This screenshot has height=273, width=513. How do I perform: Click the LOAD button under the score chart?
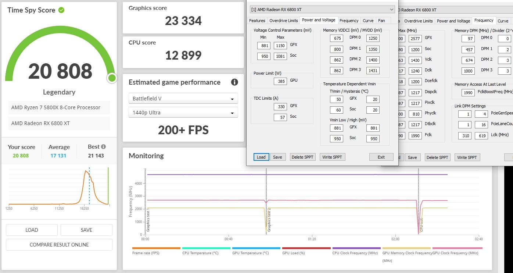point(32,230)
